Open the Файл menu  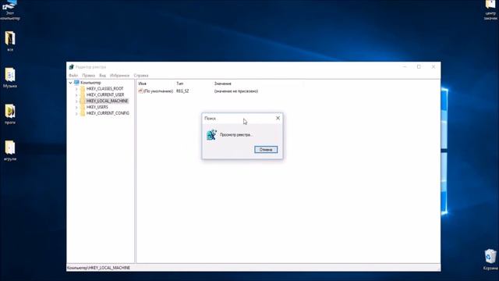(x=73, y=76)
